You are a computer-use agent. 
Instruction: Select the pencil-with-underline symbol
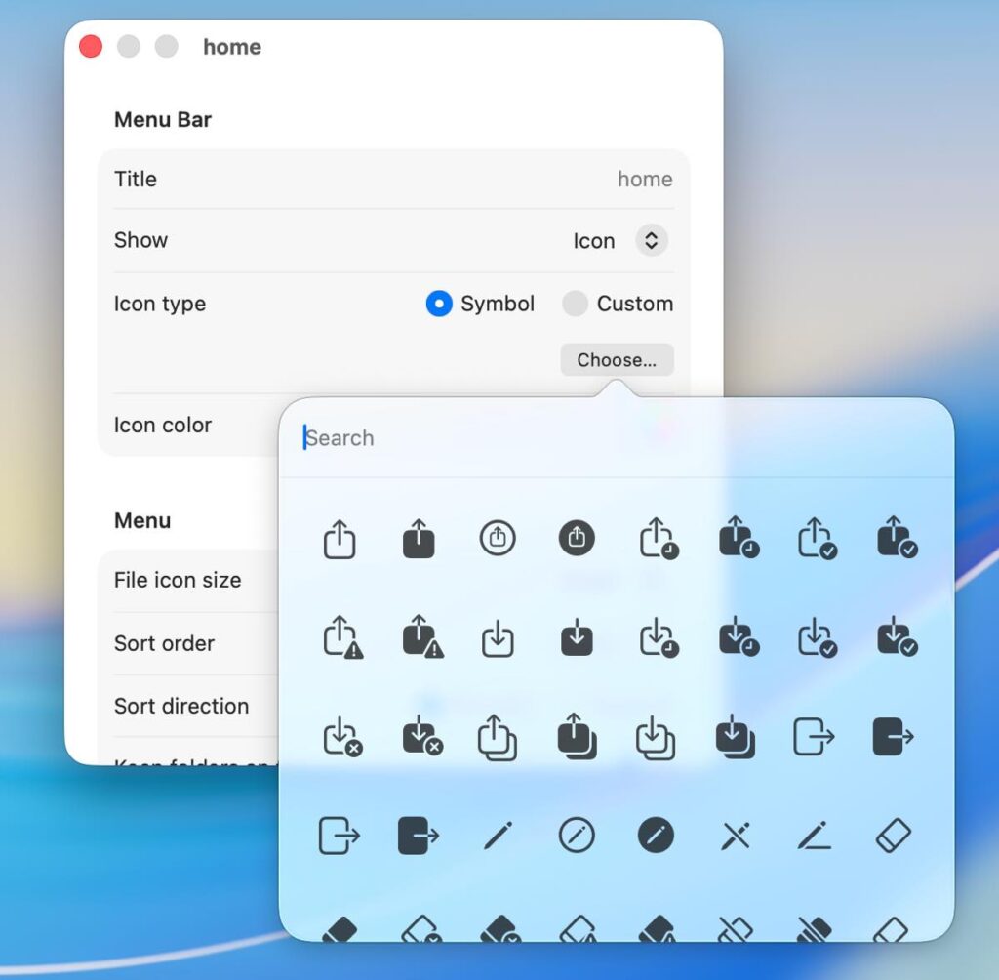click(x=814, y=836)
